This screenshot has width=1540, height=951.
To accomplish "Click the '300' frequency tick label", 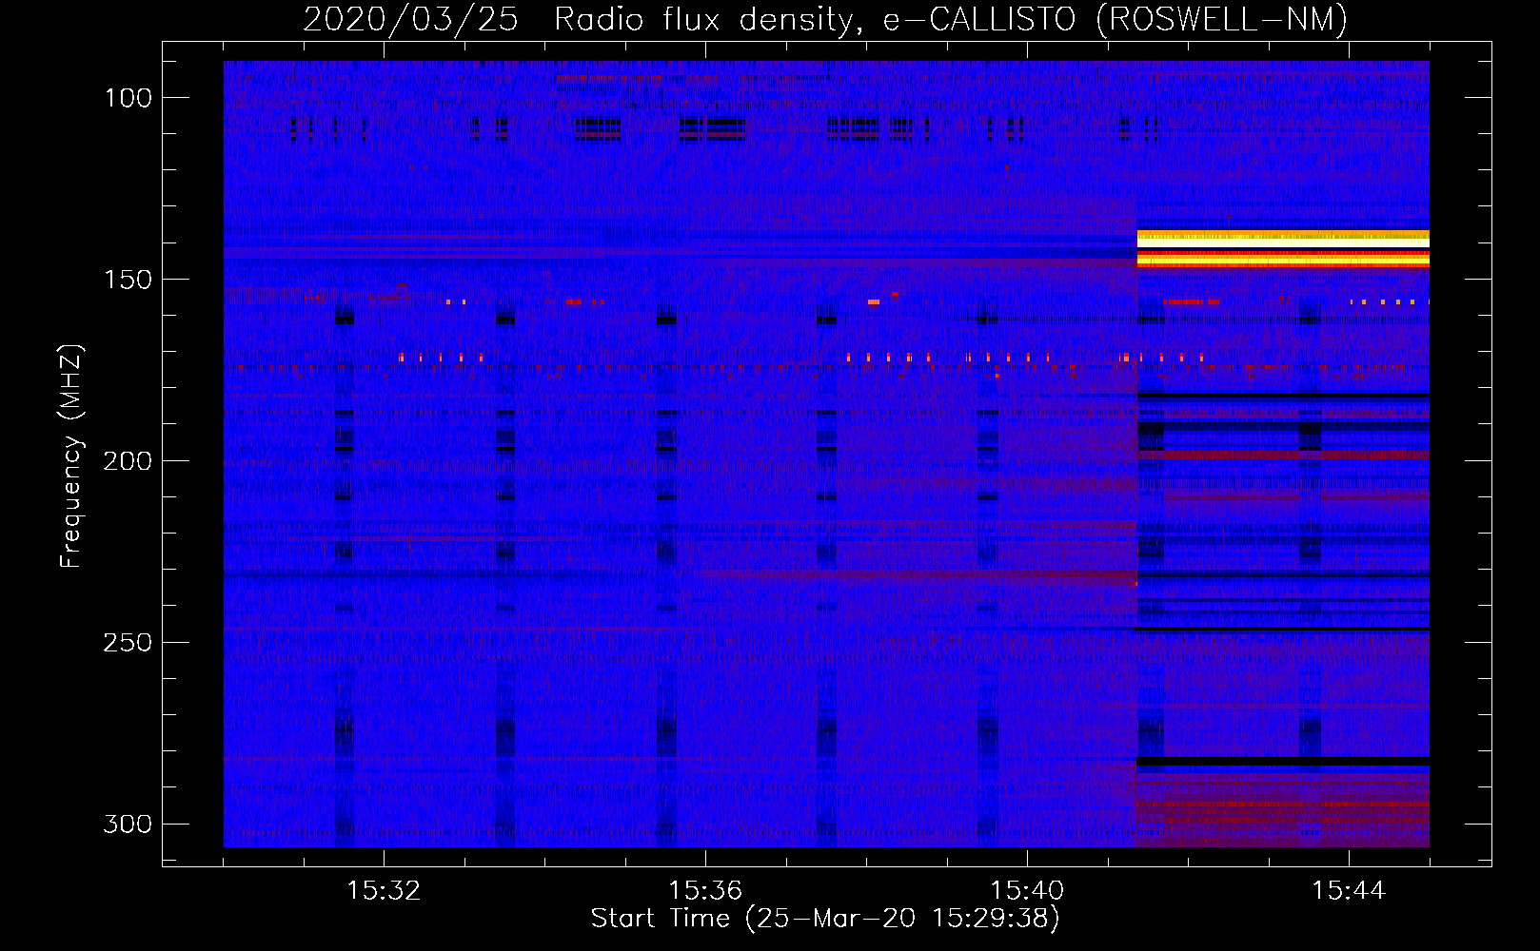I will [x=128, y=824].
